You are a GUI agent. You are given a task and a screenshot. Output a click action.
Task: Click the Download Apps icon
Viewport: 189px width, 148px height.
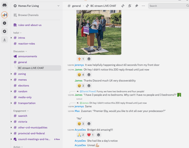[x=5, y=39]
